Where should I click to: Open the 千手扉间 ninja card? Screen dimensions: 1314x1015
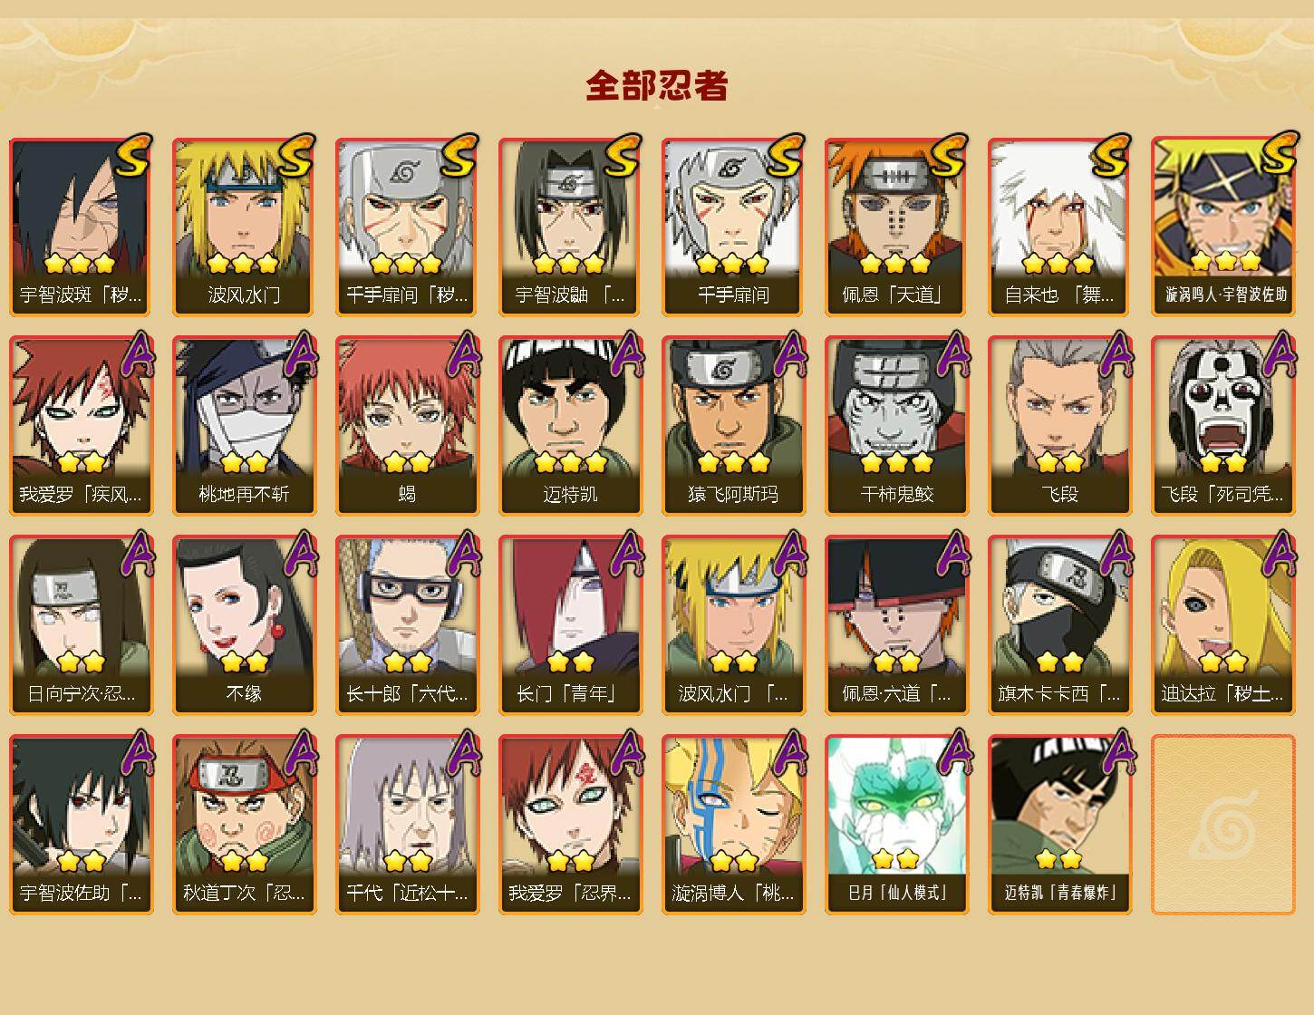734,227
